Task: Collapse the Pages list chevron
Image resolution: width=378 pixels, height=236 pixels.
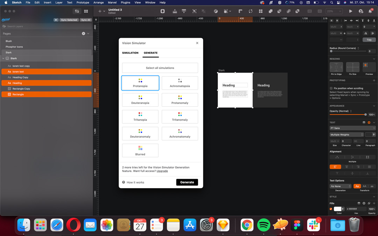Action: 88,34
